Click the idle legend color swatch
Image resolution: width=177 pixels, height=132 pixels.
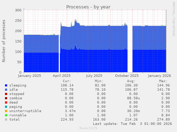tap(6, 90)
